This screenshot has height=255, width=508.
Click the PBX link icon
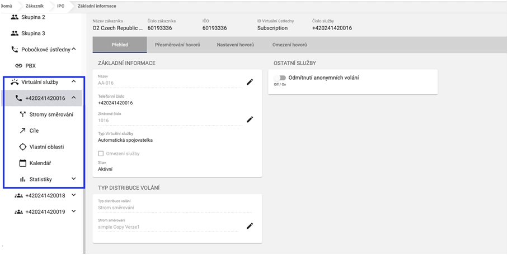click(19, 65)
